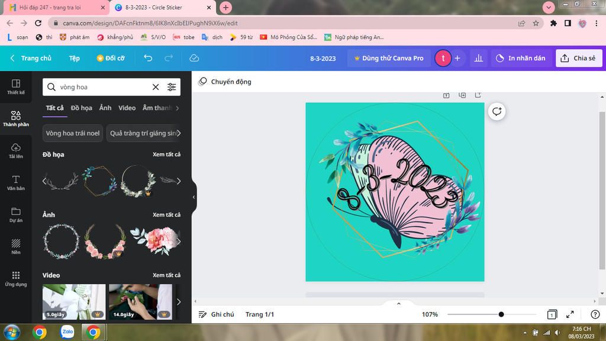Select the 5.0 giây video thumbnail

[74, 302]
